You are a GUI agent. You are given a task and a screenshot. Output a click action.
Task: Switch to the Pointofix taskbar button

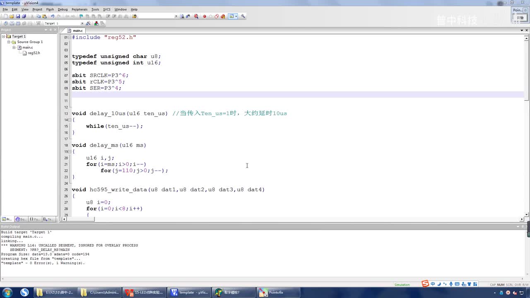click(279, 292)
